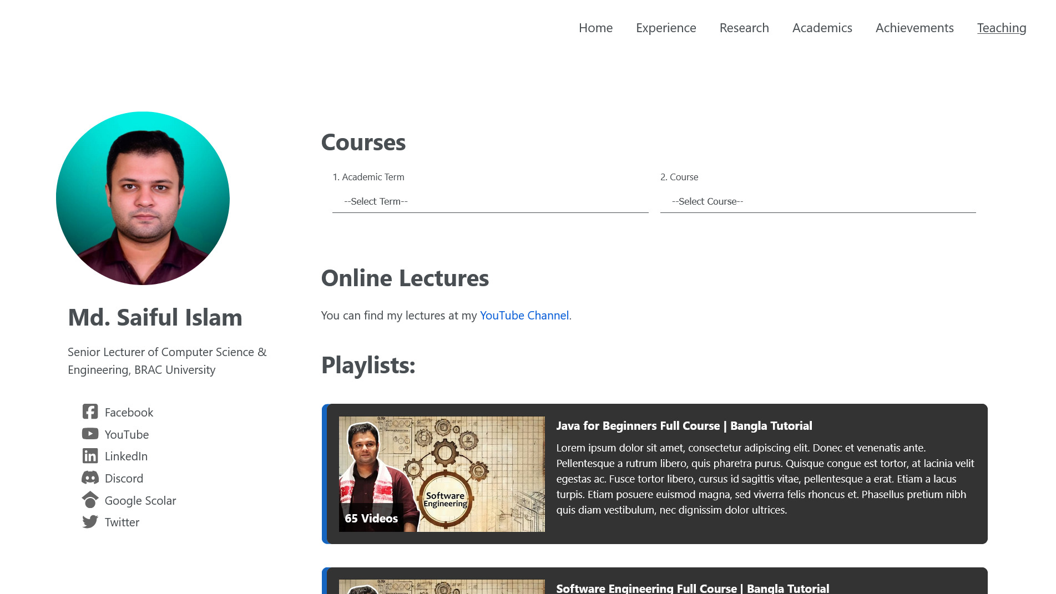Click the Twitter bird icon
The width and height of the screenshot is (1056, 594).
[90, 522]
